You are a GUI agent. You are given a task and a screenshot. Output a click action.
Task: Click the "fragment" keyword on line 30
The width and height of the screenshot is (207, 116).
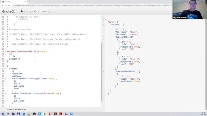coord(12,52)
